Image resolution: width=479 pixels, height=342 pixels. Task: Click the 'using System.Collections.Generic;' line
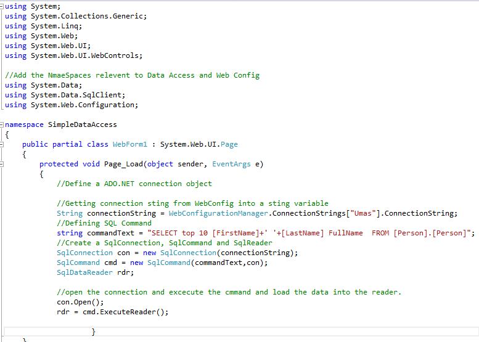76,16
